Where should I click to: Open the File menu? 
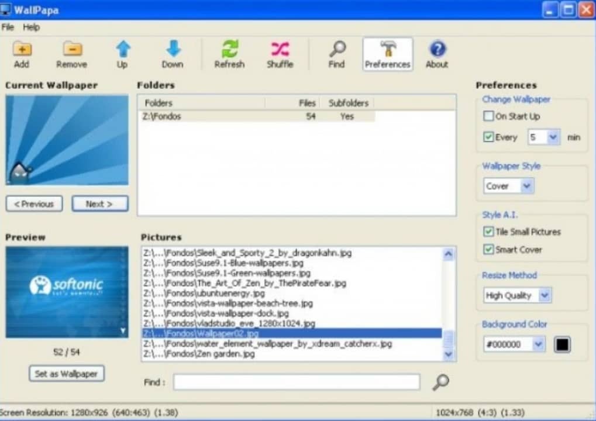[8, 27]
